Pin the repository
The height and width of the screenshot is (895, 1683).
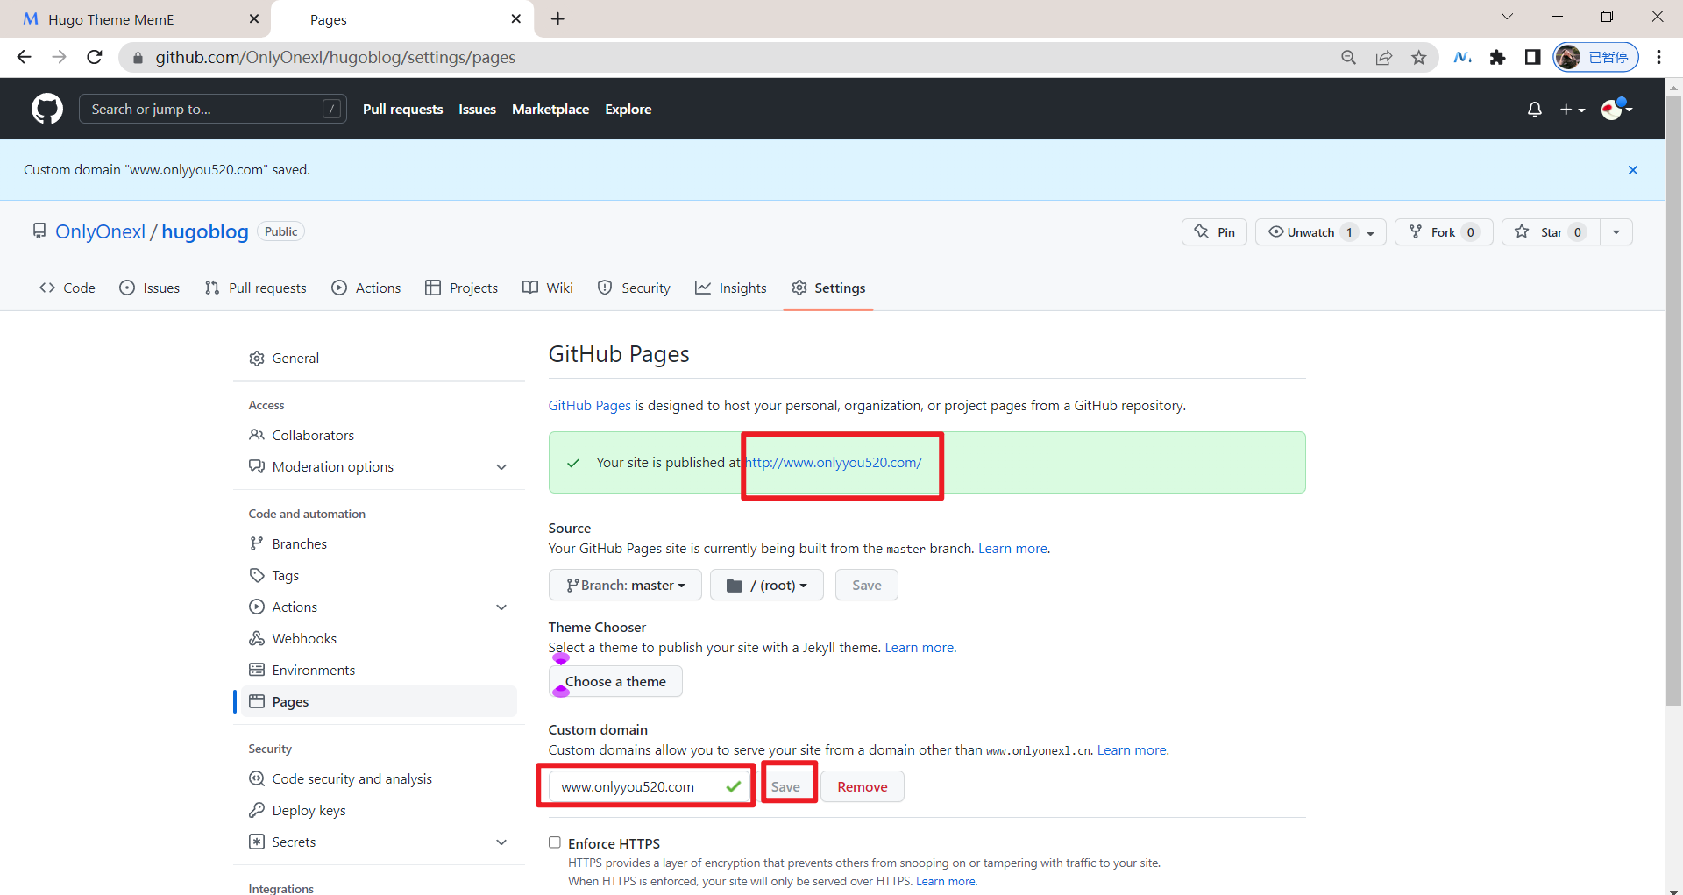[x=1214, y=232]
